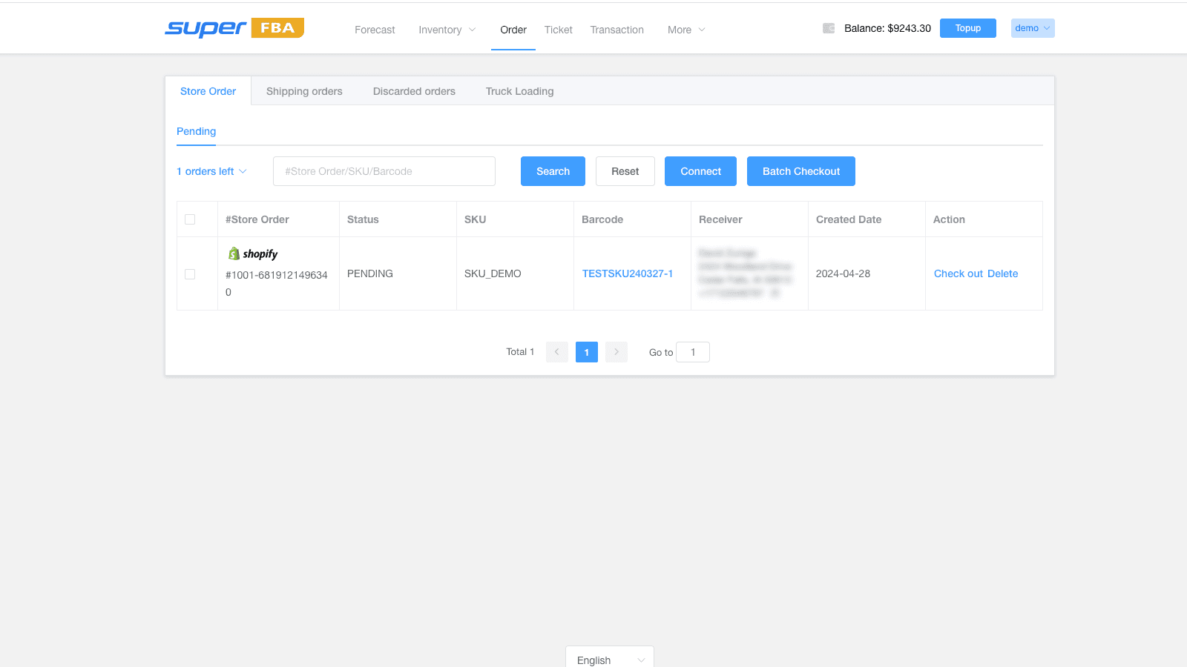Select the Pending sub-tab
Viewport: 1187px width, 667px height.
197,131
